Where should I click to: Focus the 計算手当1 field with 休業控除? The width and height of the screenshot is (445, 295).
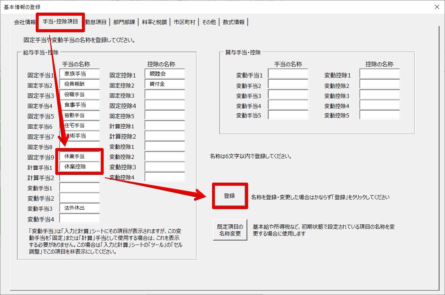click(79, 167)
